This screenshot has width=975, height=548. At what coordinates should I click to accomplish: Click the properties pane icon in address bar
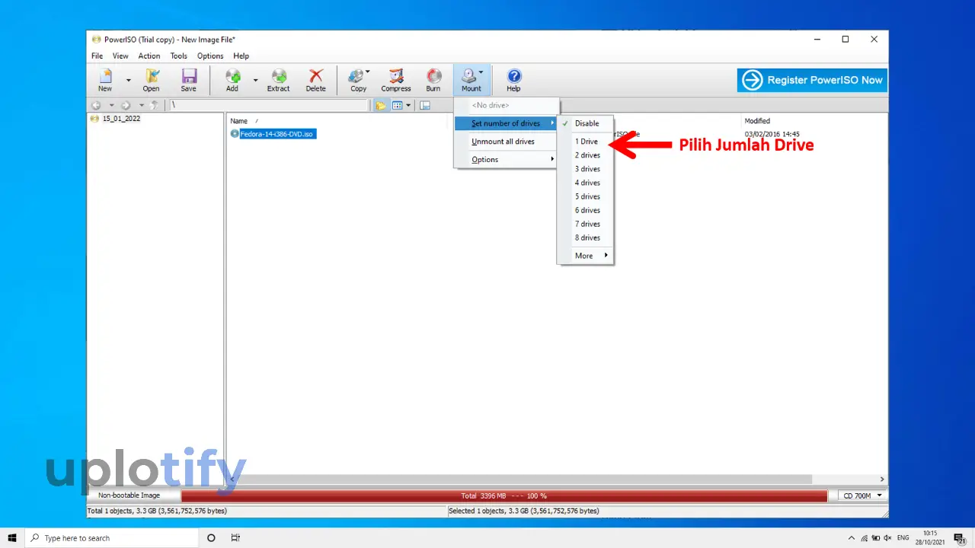click(425, 106)
